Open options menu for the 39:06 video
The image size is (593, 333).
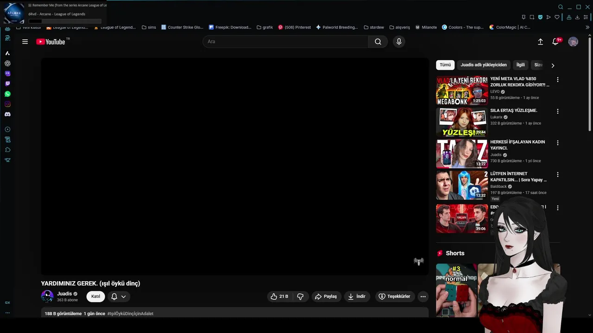point(558,208)
